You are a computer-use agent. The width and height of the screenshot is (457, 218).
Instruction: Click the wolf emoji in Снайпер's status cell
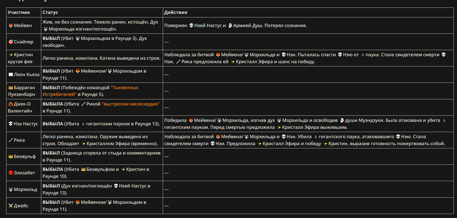point(78,38)
